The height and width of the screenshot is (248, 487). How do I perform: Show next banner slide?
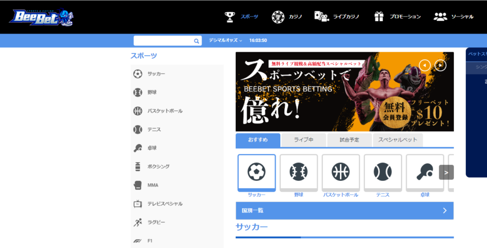pyautogui.click(x=440, y=65)
